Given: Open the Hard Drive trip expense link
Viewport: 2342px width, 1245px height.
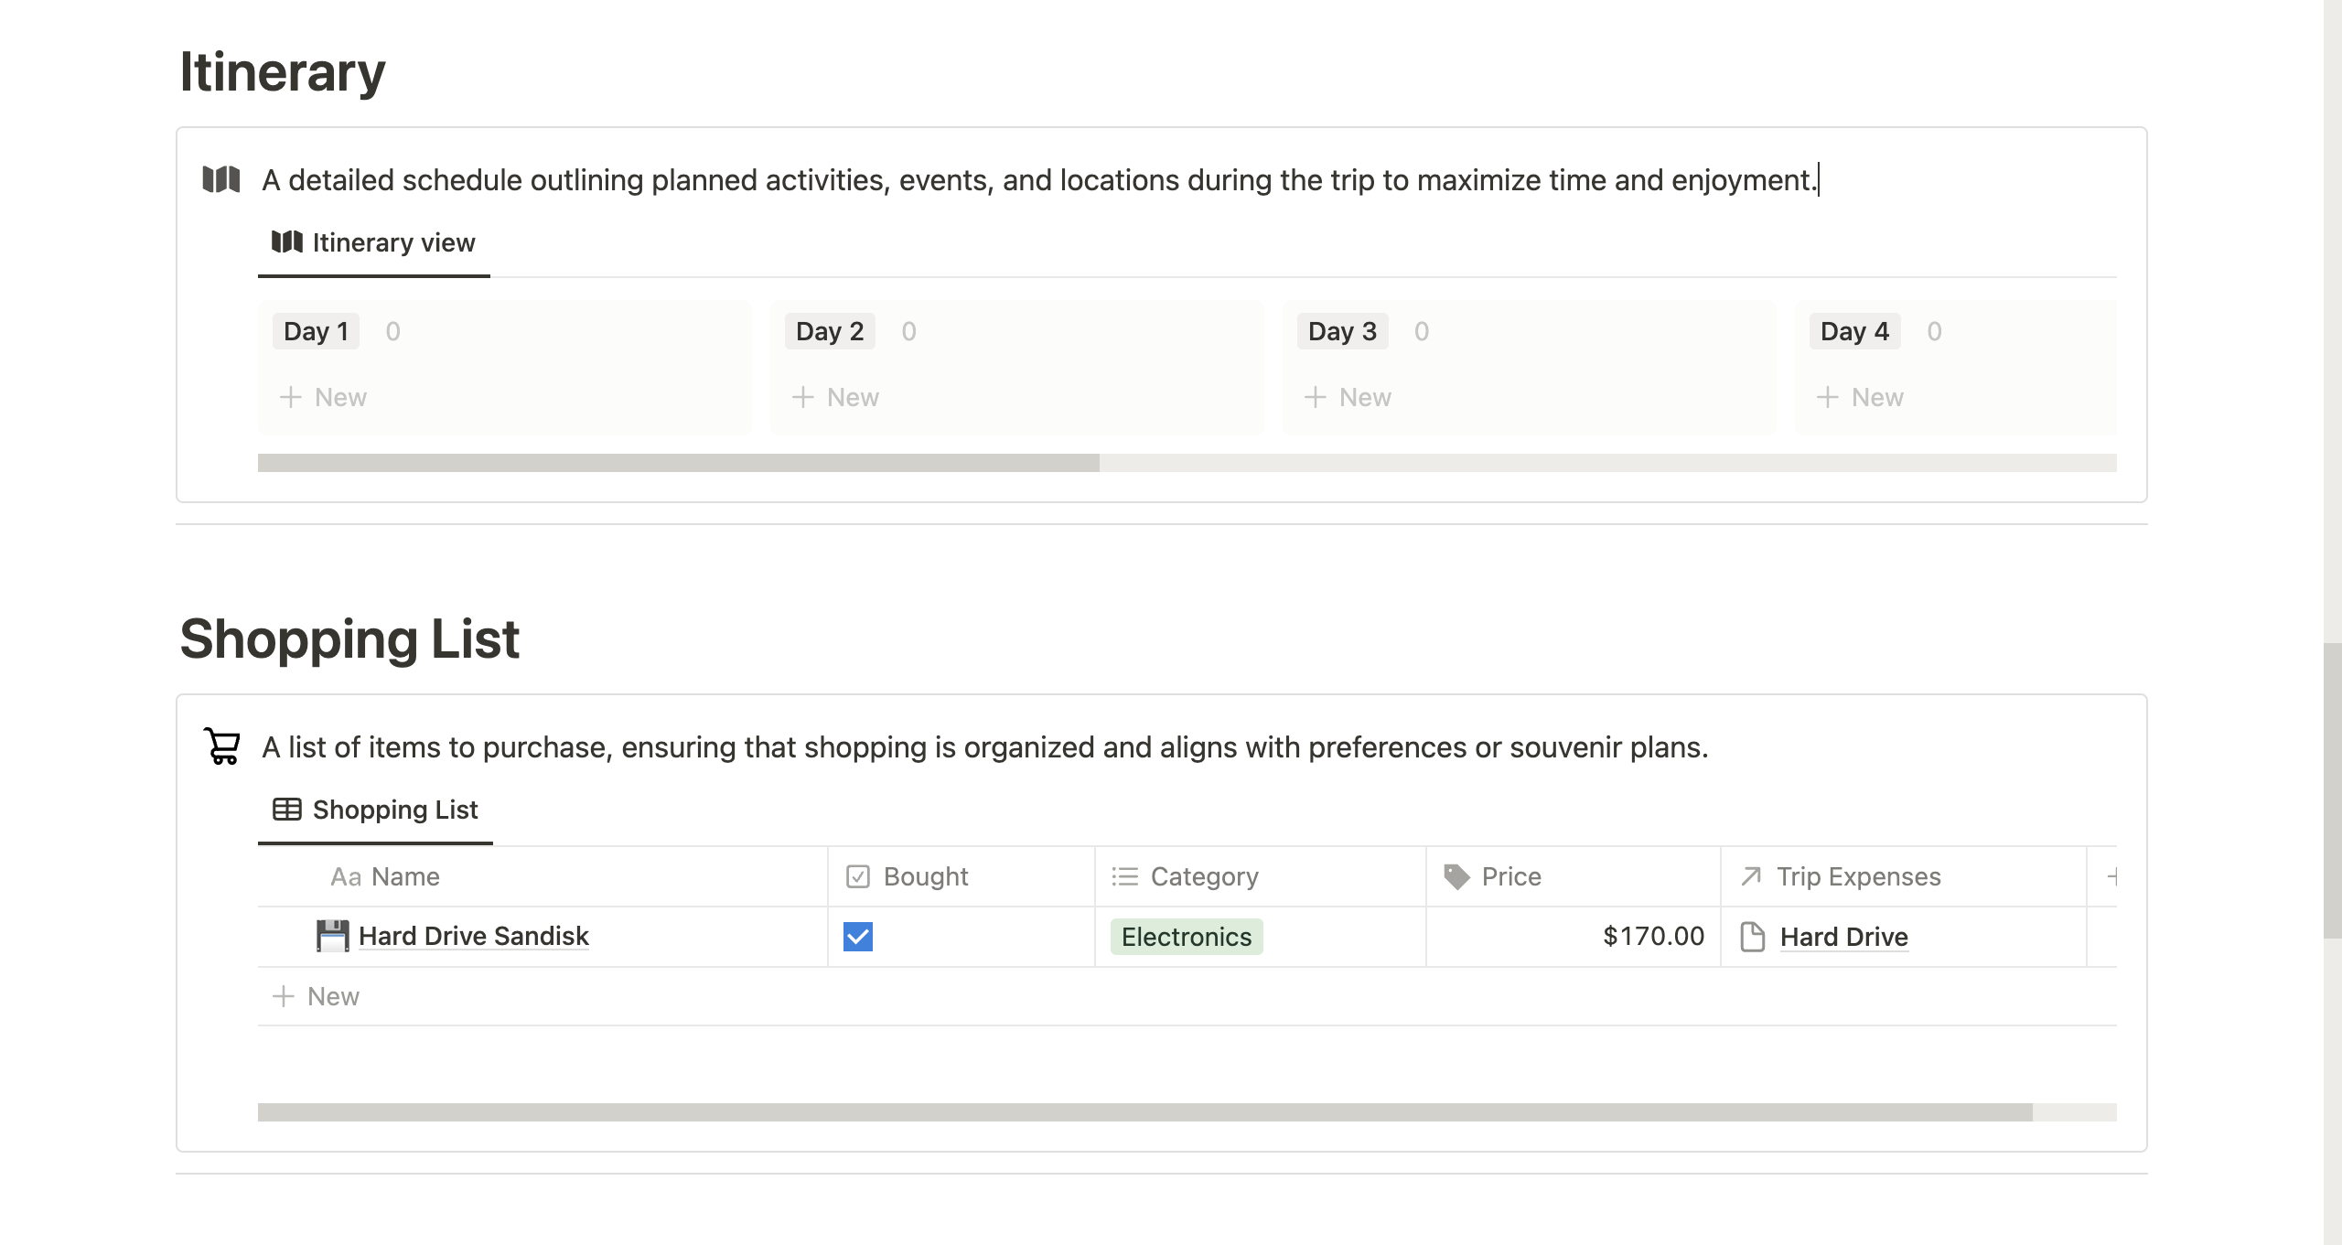Looking at the screenshot, I should pyautogui.click(x=1843, y=937).
